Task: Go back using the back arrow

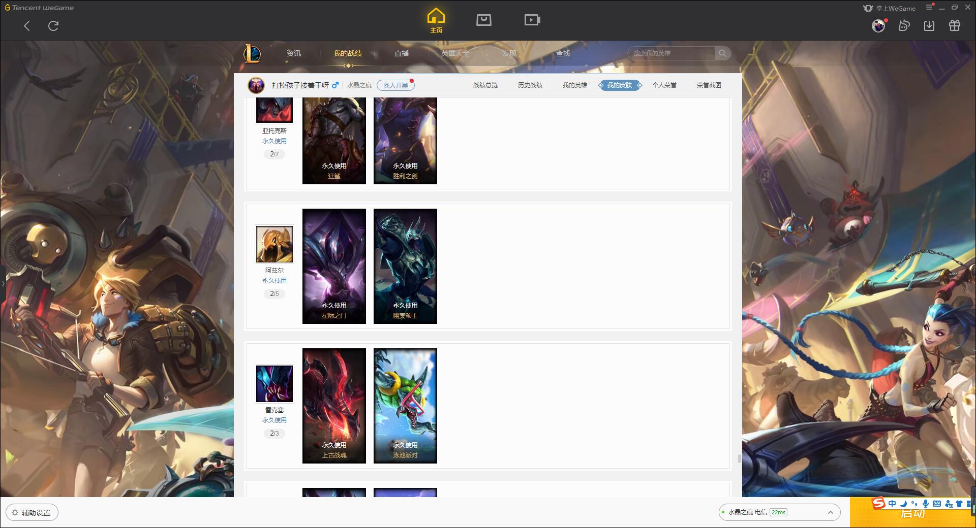Action: click(27, 26)
